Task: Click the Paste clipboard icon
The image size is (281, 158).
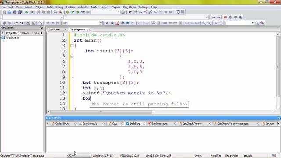Action: (x=48, y=12)
